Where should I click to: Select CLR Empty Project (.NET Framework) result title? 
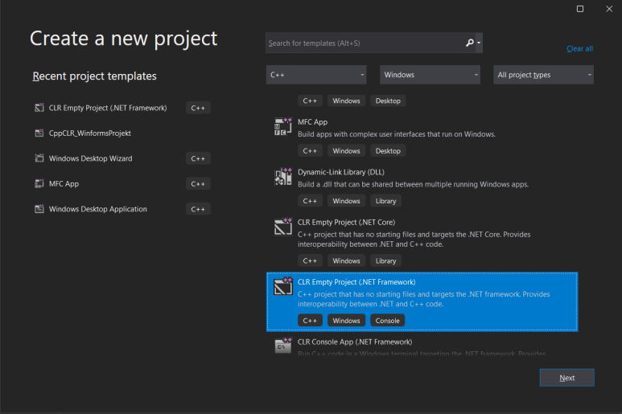[356, 282]
